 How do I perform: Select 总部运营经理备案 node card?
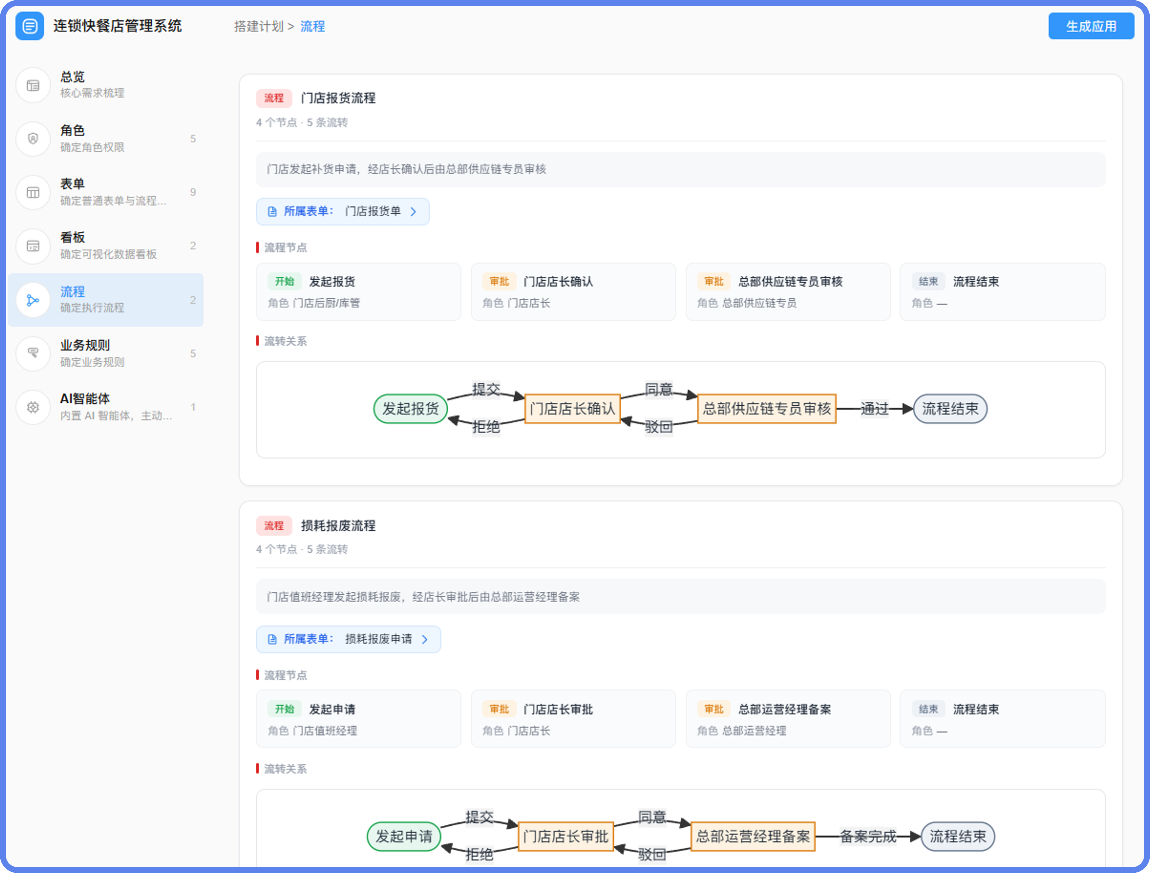coord(788,719)
